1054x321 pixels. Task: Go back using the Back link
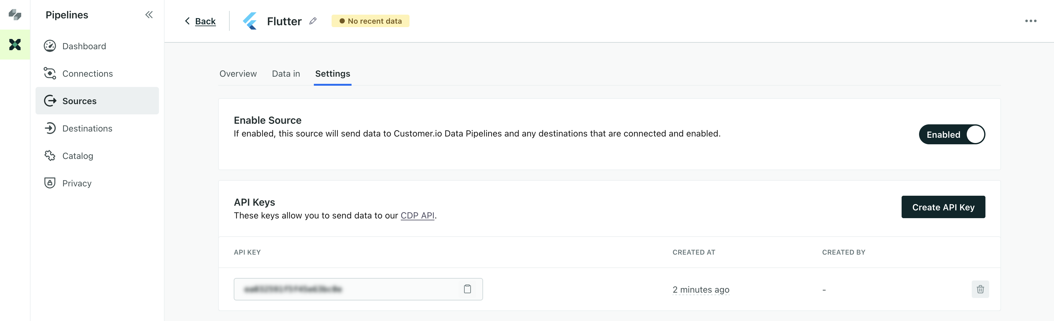205,21
